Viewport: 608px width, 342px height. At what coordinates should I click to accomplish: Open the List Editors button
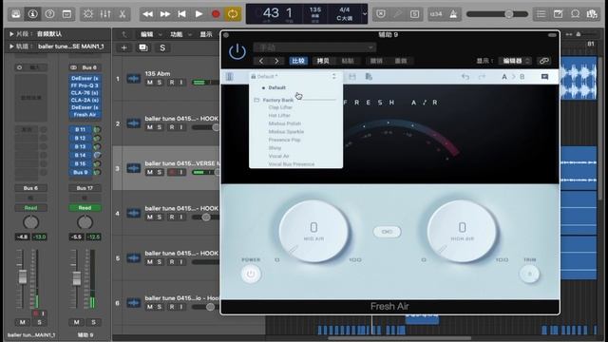[x=541, y=14]
